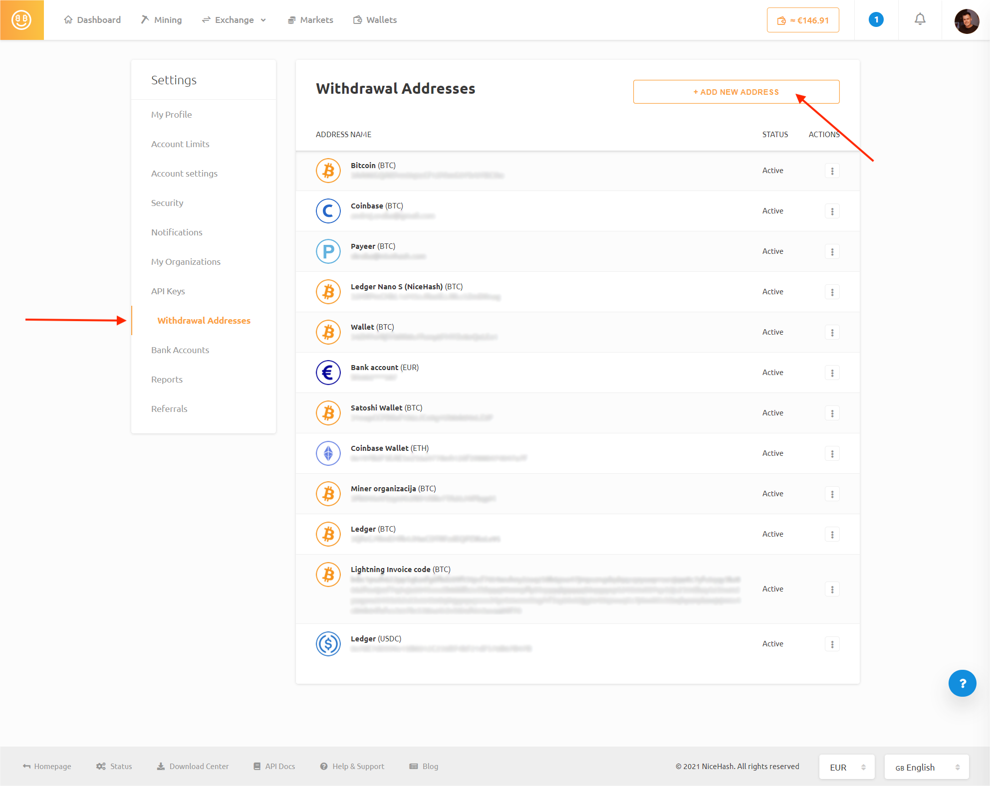Viewport: 990px width, 786px height.
Task: Open API Docs footer link
Action: click(x=274, y=767)
